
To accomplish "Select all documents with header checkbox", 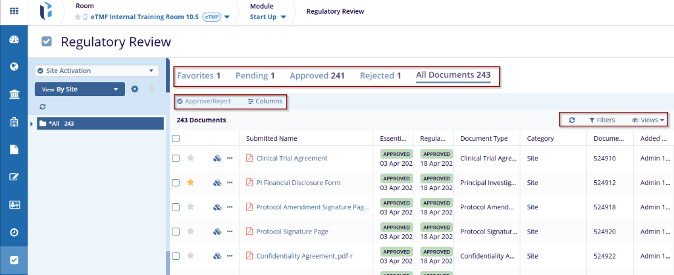I will click(175, 138).
